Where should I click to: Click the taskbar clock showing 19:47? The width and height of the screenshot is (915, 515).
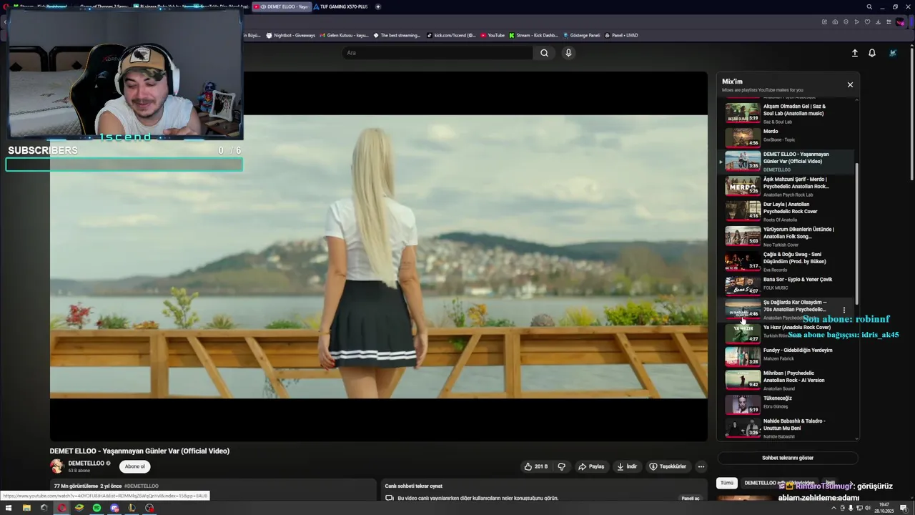(884, 508)
